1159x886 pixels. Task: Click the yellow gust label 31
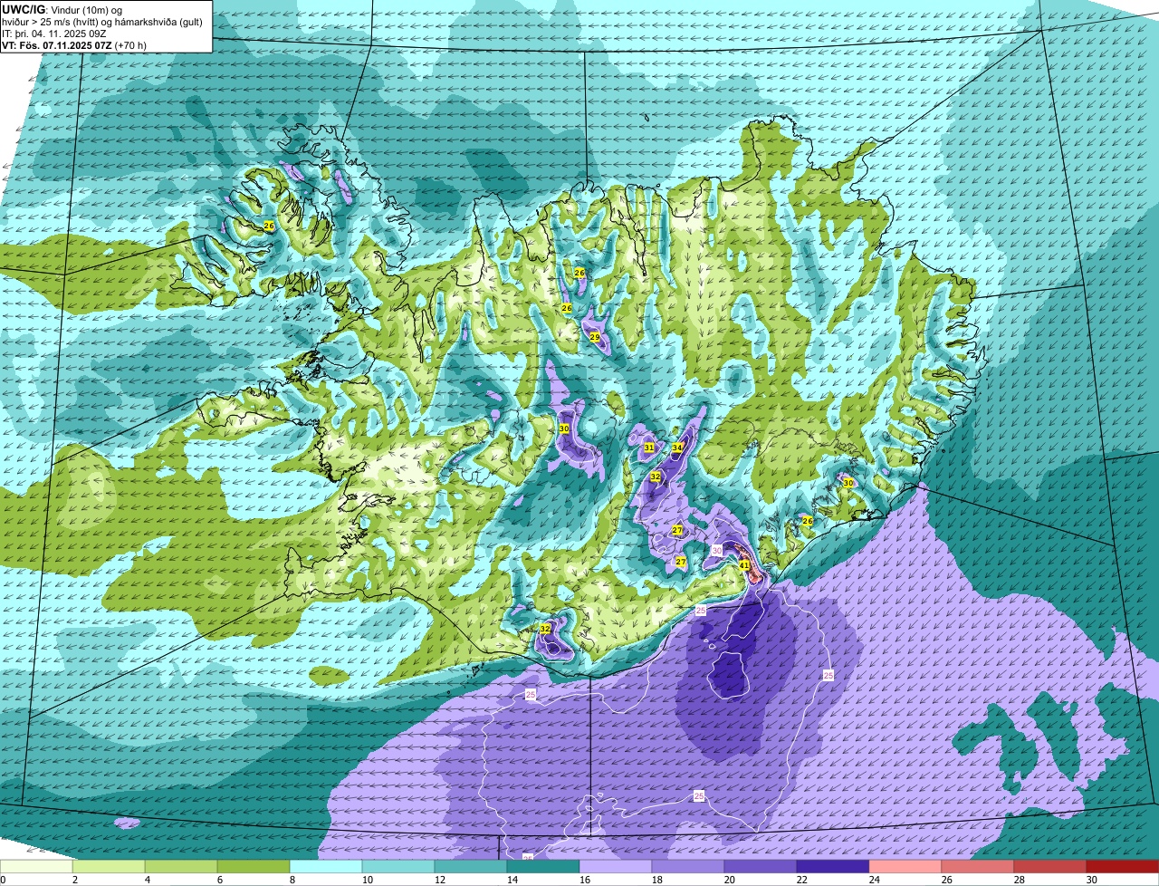[x=649, y=448]
